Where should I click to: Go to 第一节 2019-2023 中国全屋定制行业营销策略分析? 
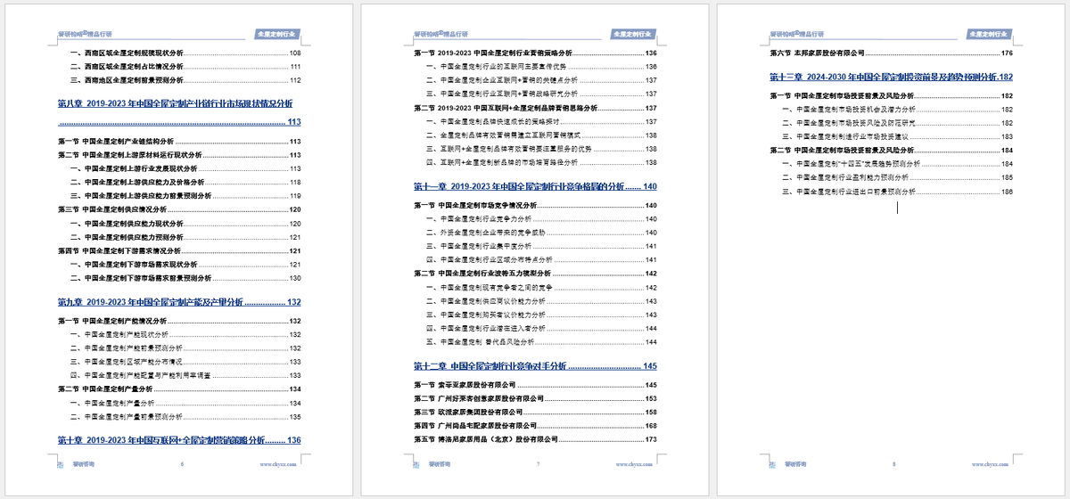[536, 53]
